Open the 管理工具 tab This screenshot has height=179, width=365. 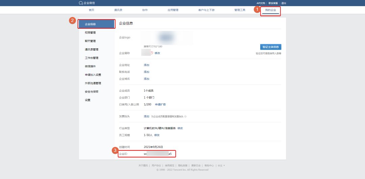click(x=240, y=10)
